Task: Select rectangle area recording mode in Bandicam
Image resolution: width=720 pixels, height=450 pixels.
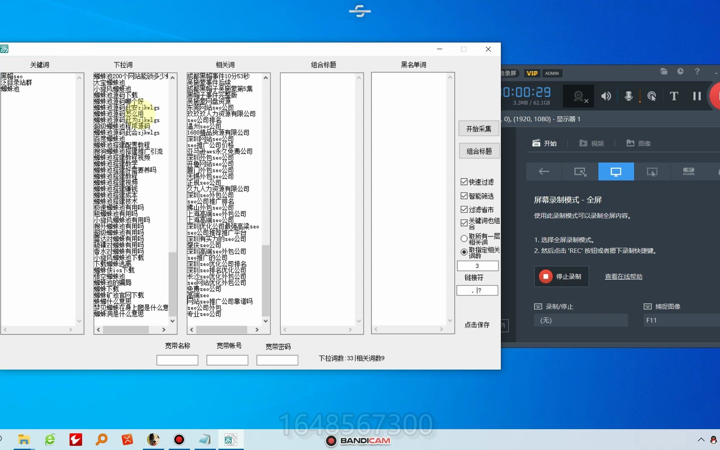Action: click(580, 172)
